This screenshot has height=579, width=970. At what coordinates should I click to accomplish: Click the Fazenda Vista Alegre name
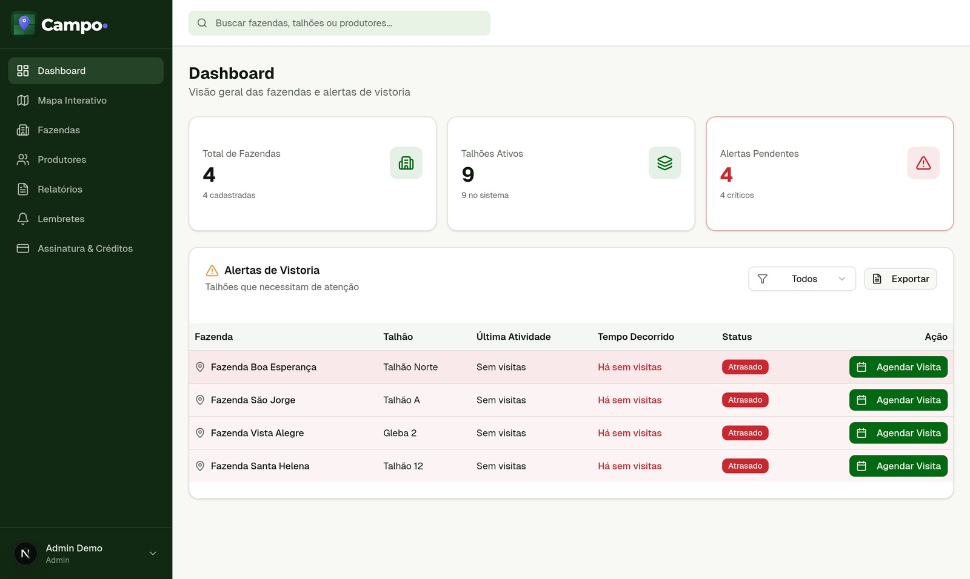[x=257, y=433]
